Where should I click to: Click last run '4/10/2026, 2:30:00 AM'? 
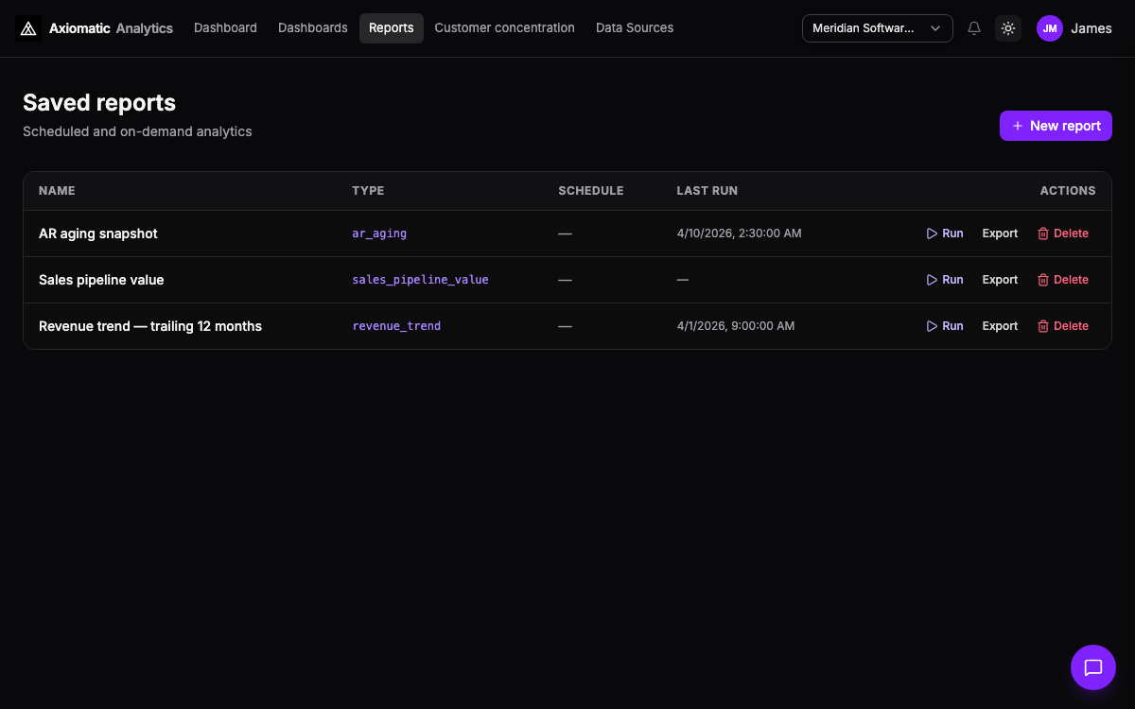coord(740,233)
